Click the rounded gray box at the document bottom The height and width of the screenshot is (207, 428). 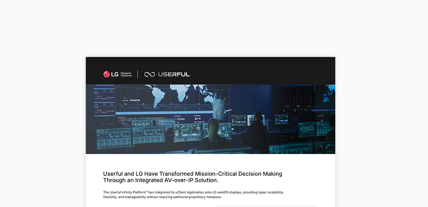(x=267, y=206)
